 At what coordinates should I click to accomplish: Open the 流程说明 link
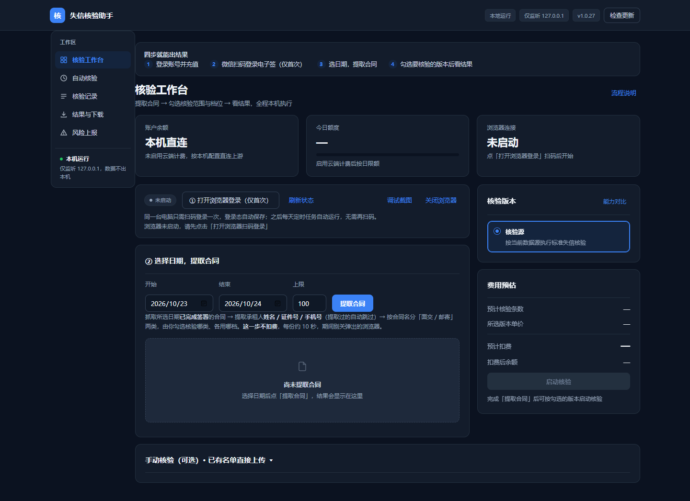click(x=624, y=93)
